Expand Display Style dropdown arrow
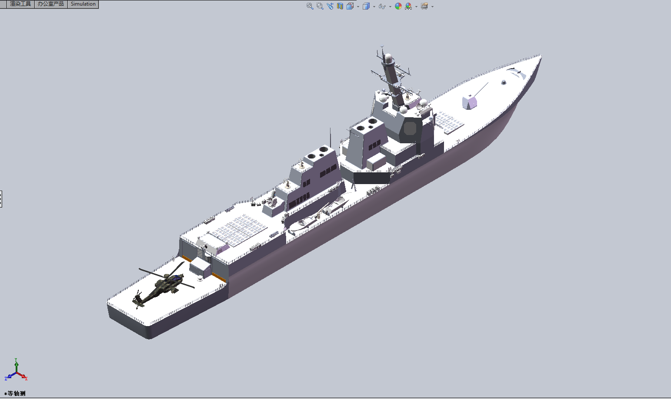This screenshot has height=399, width=671. (x=374, y=7)
